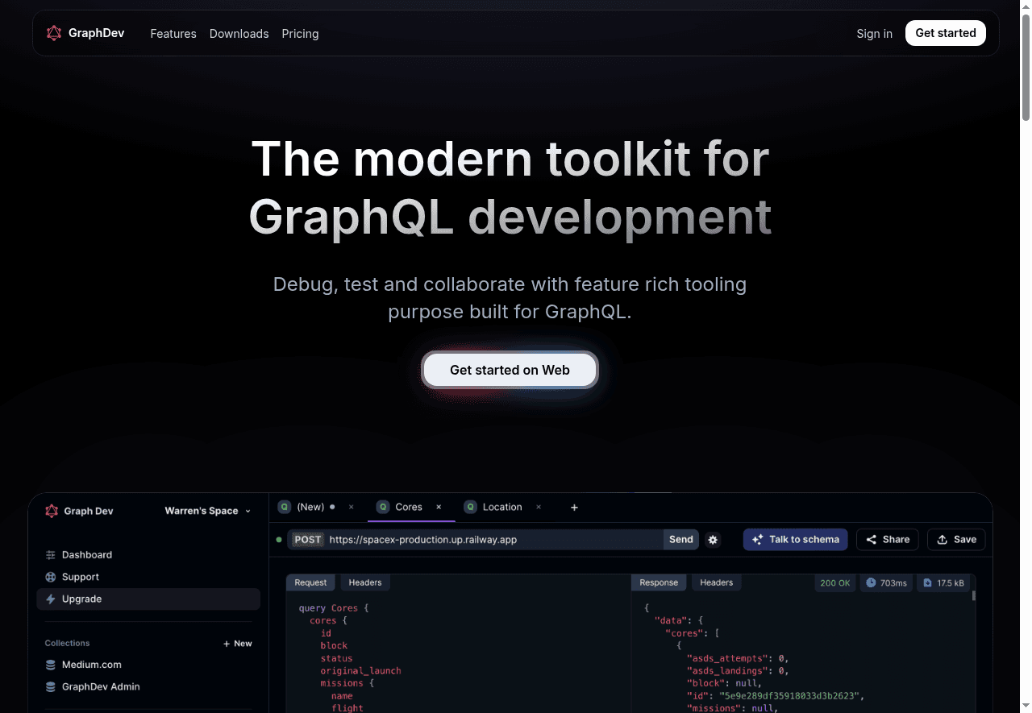Click the GraphDev Admin collection icon
The height and width of the screenshot is (713, 1032).
point(50,686)
